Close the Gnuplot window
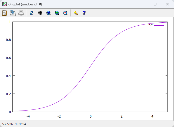This screenshot has height=127, width=174. pos(167,4)
